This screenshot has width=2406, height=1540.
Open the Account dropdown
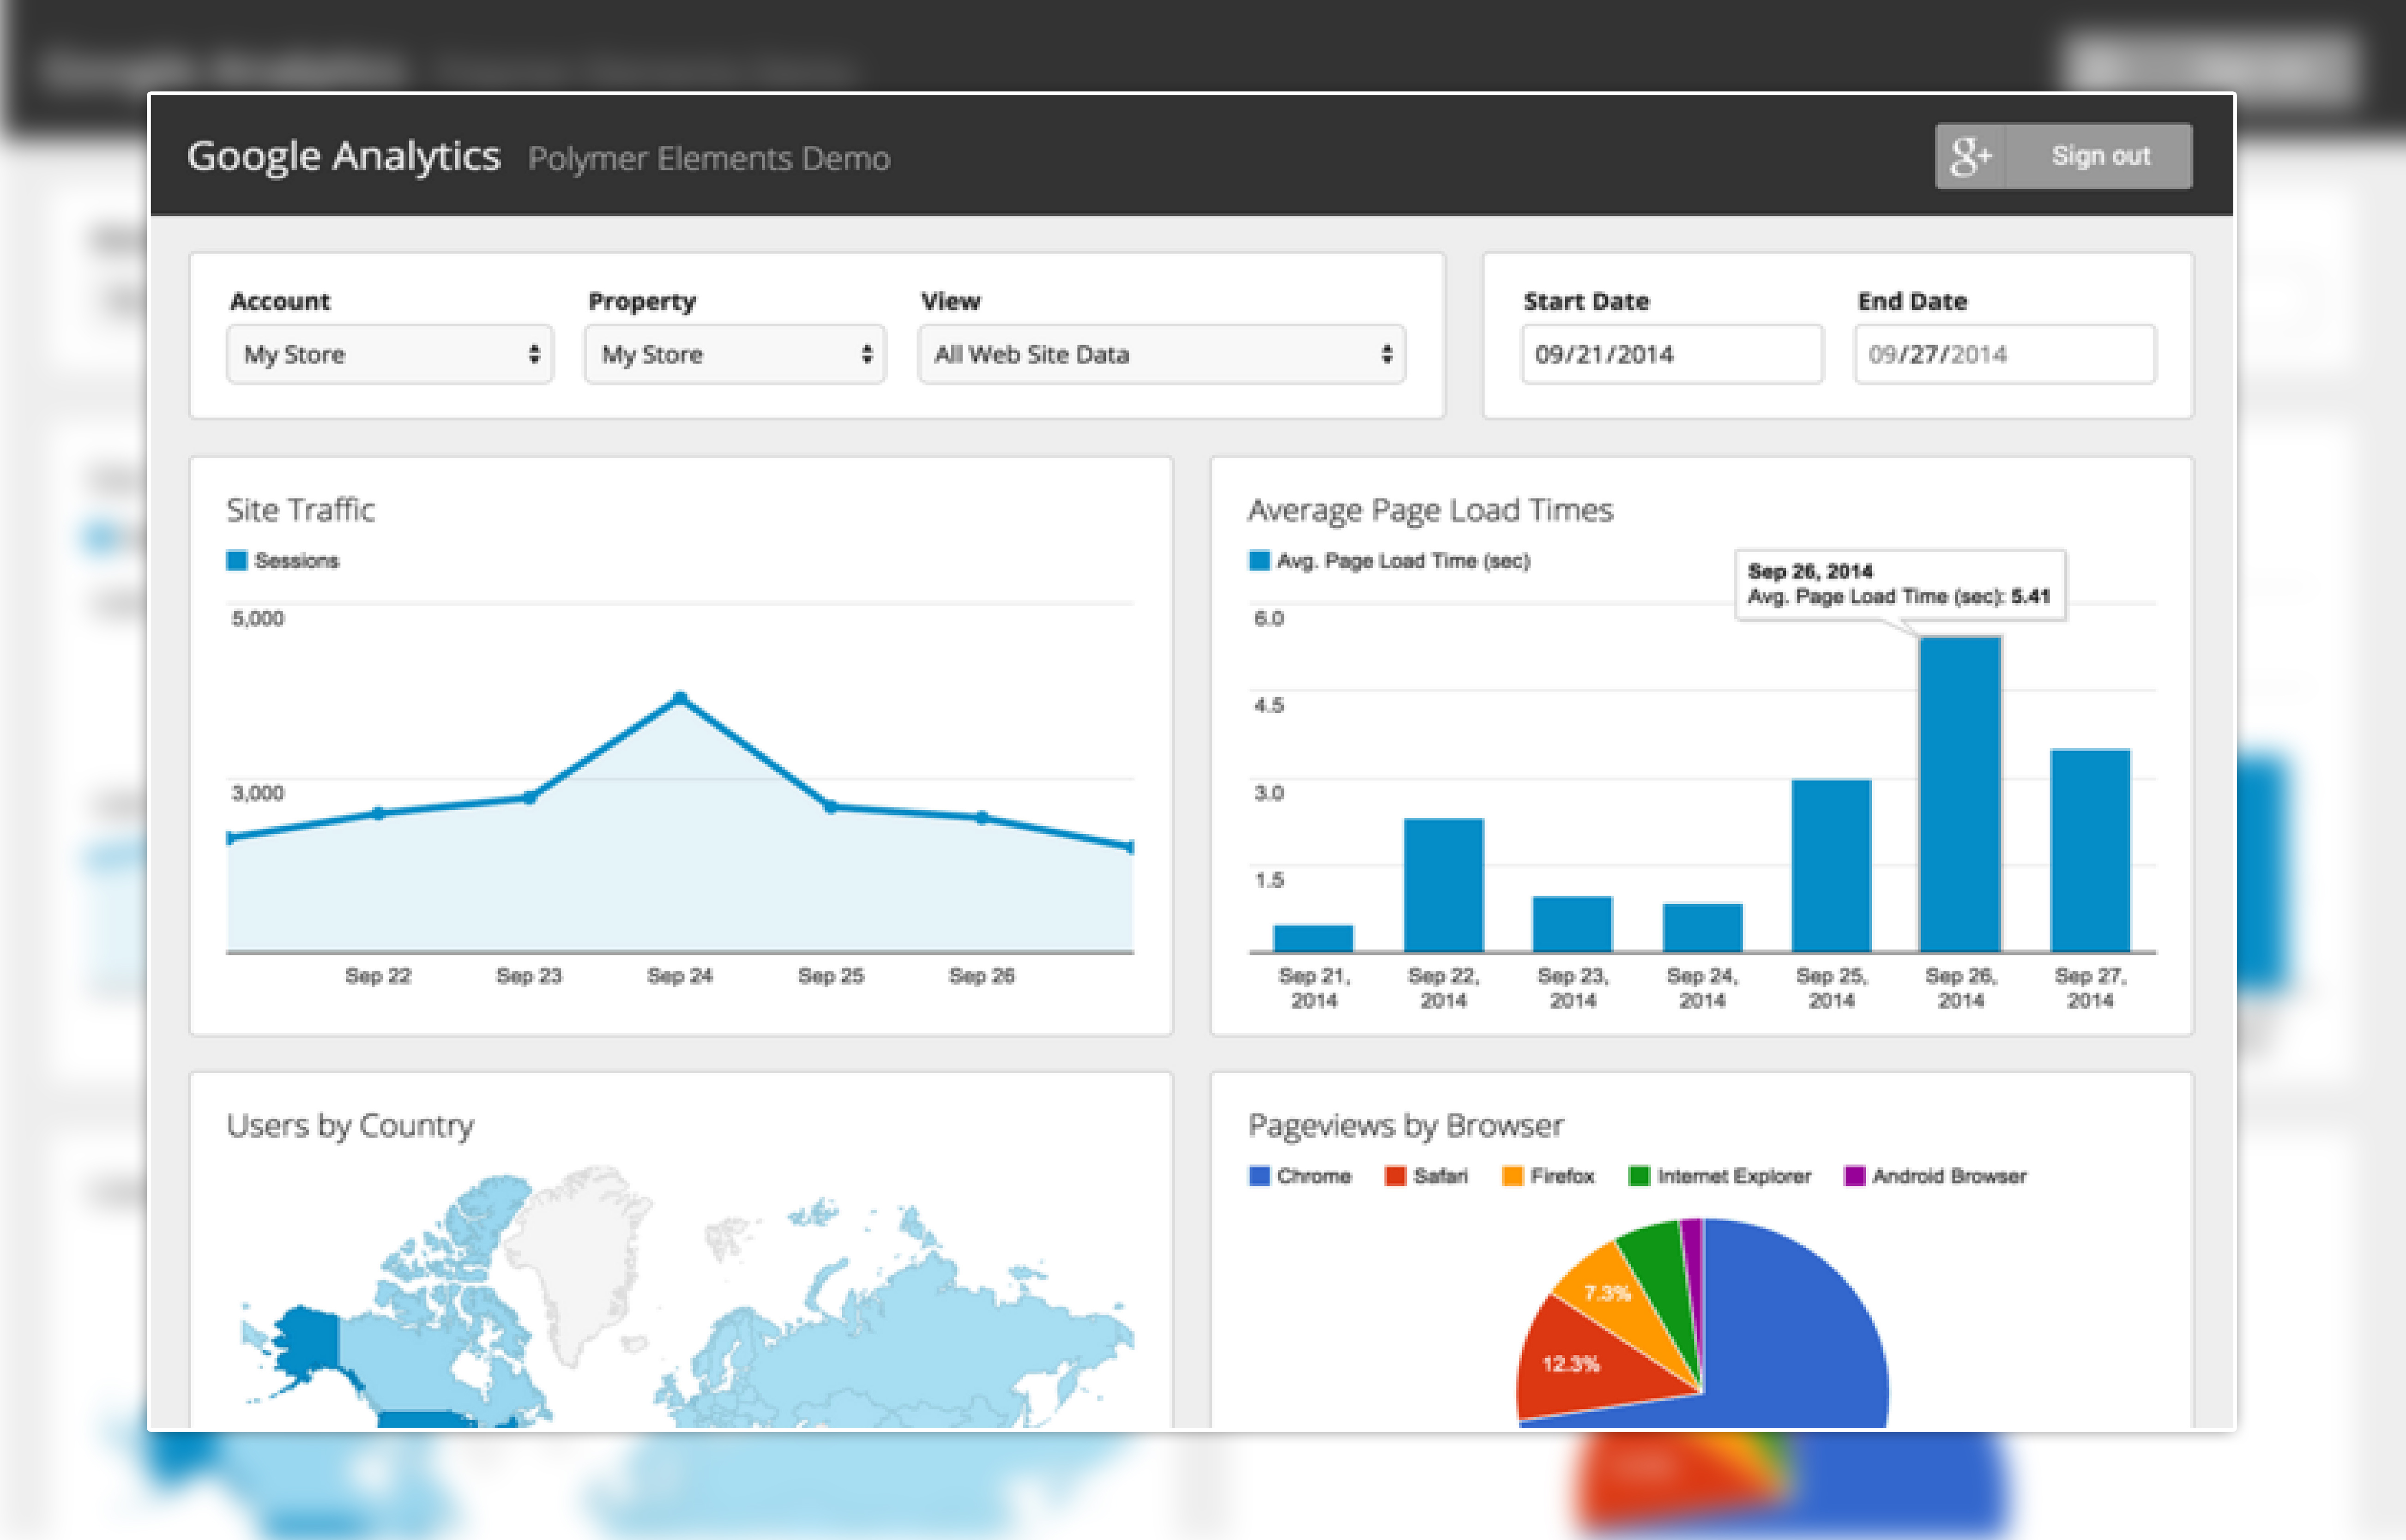click(389, 354)
